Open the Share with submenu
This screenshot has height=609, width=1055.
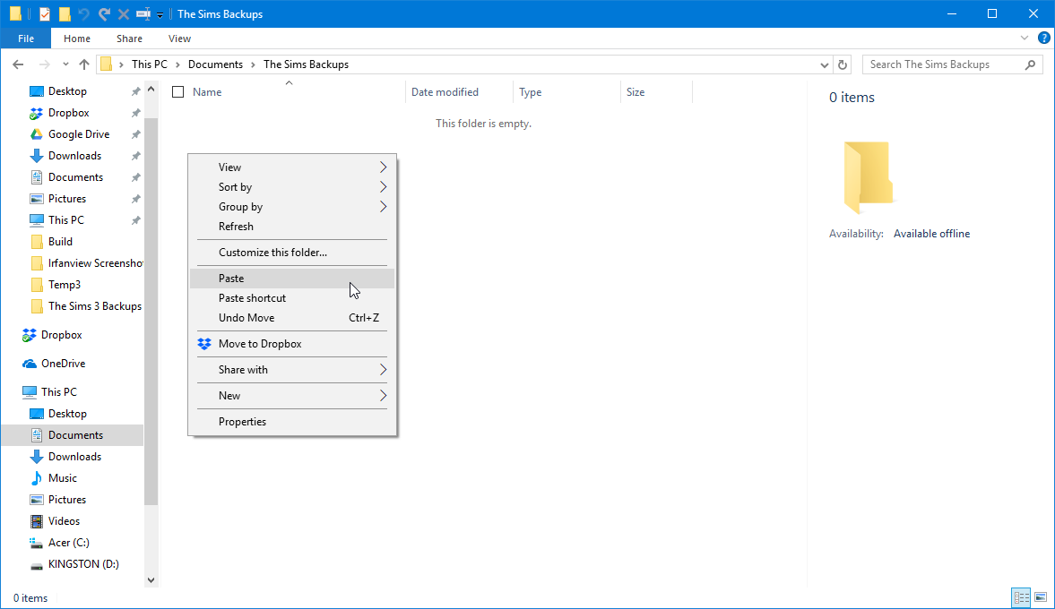click(x=292, y=370)
